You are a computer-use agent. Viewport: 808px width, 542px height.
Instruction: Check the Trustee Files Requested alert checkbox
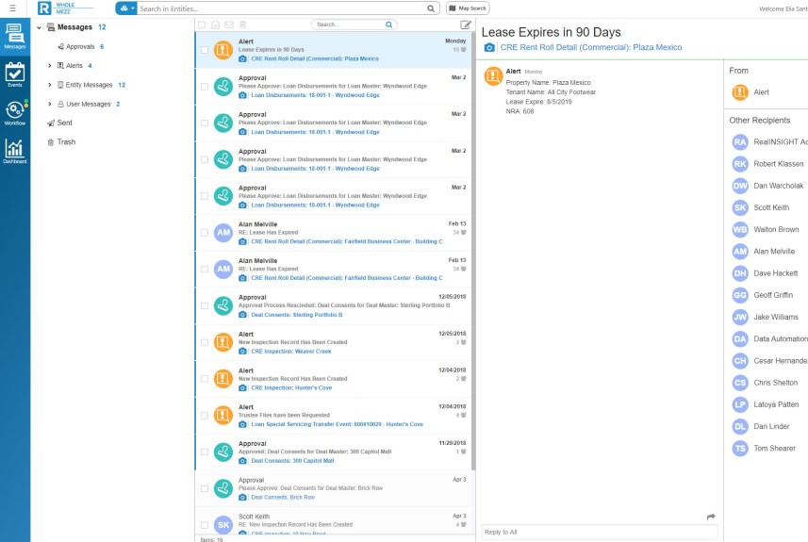click(205, 416)
